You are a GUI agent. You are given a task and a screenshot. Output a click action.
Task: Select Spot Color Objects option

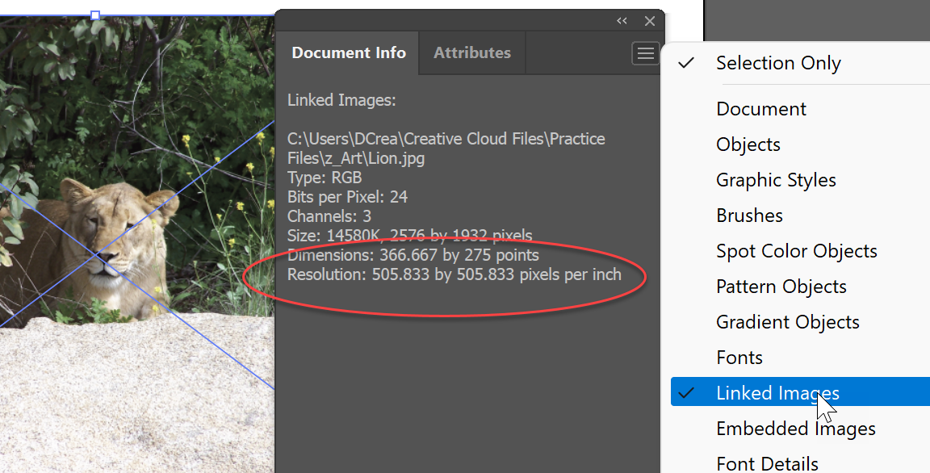796,250
